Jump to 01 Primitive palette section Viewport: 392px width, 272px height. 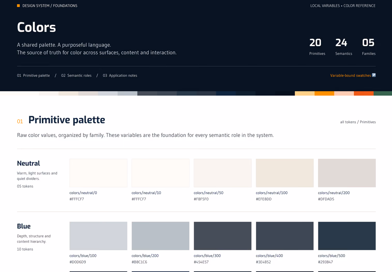[33, 75]
